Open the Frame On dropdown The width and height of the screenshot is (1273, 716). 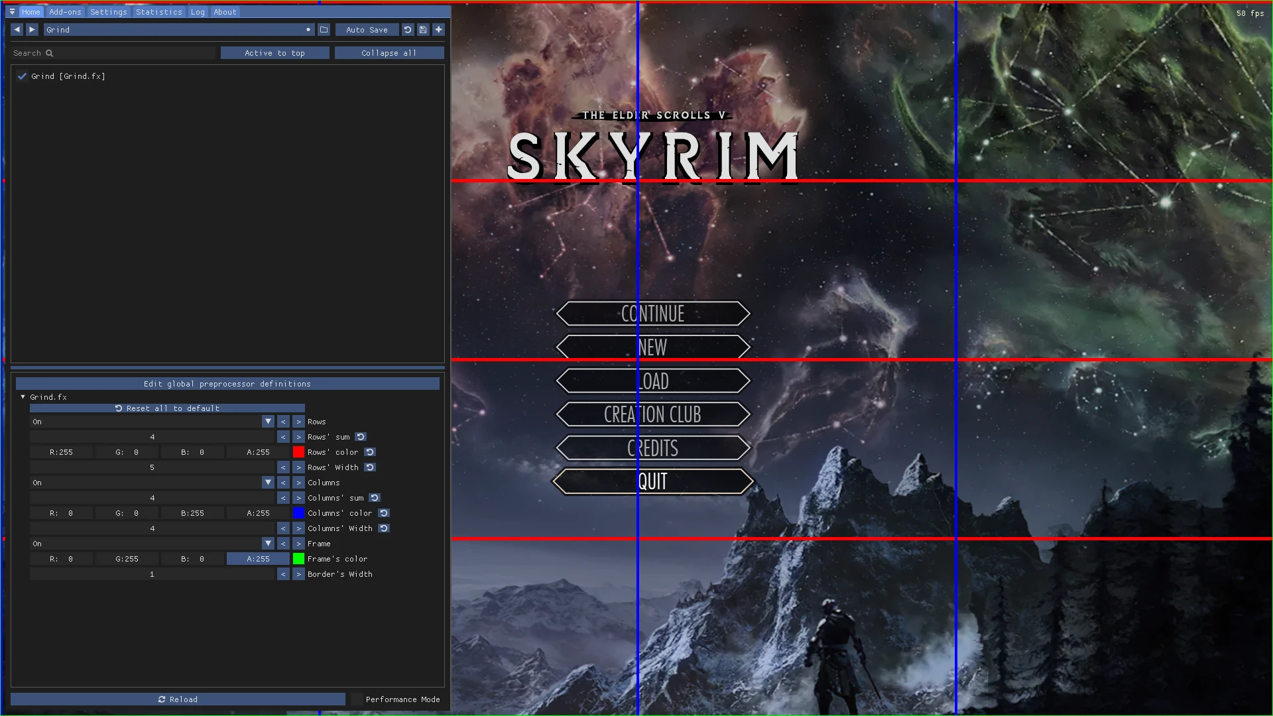[x=152, y=544]
